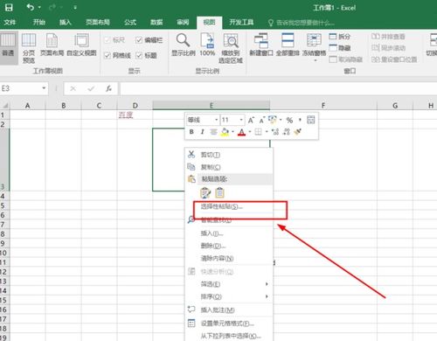Open the Quick Access Toolbar customize arrow

[x=75, y=8]
